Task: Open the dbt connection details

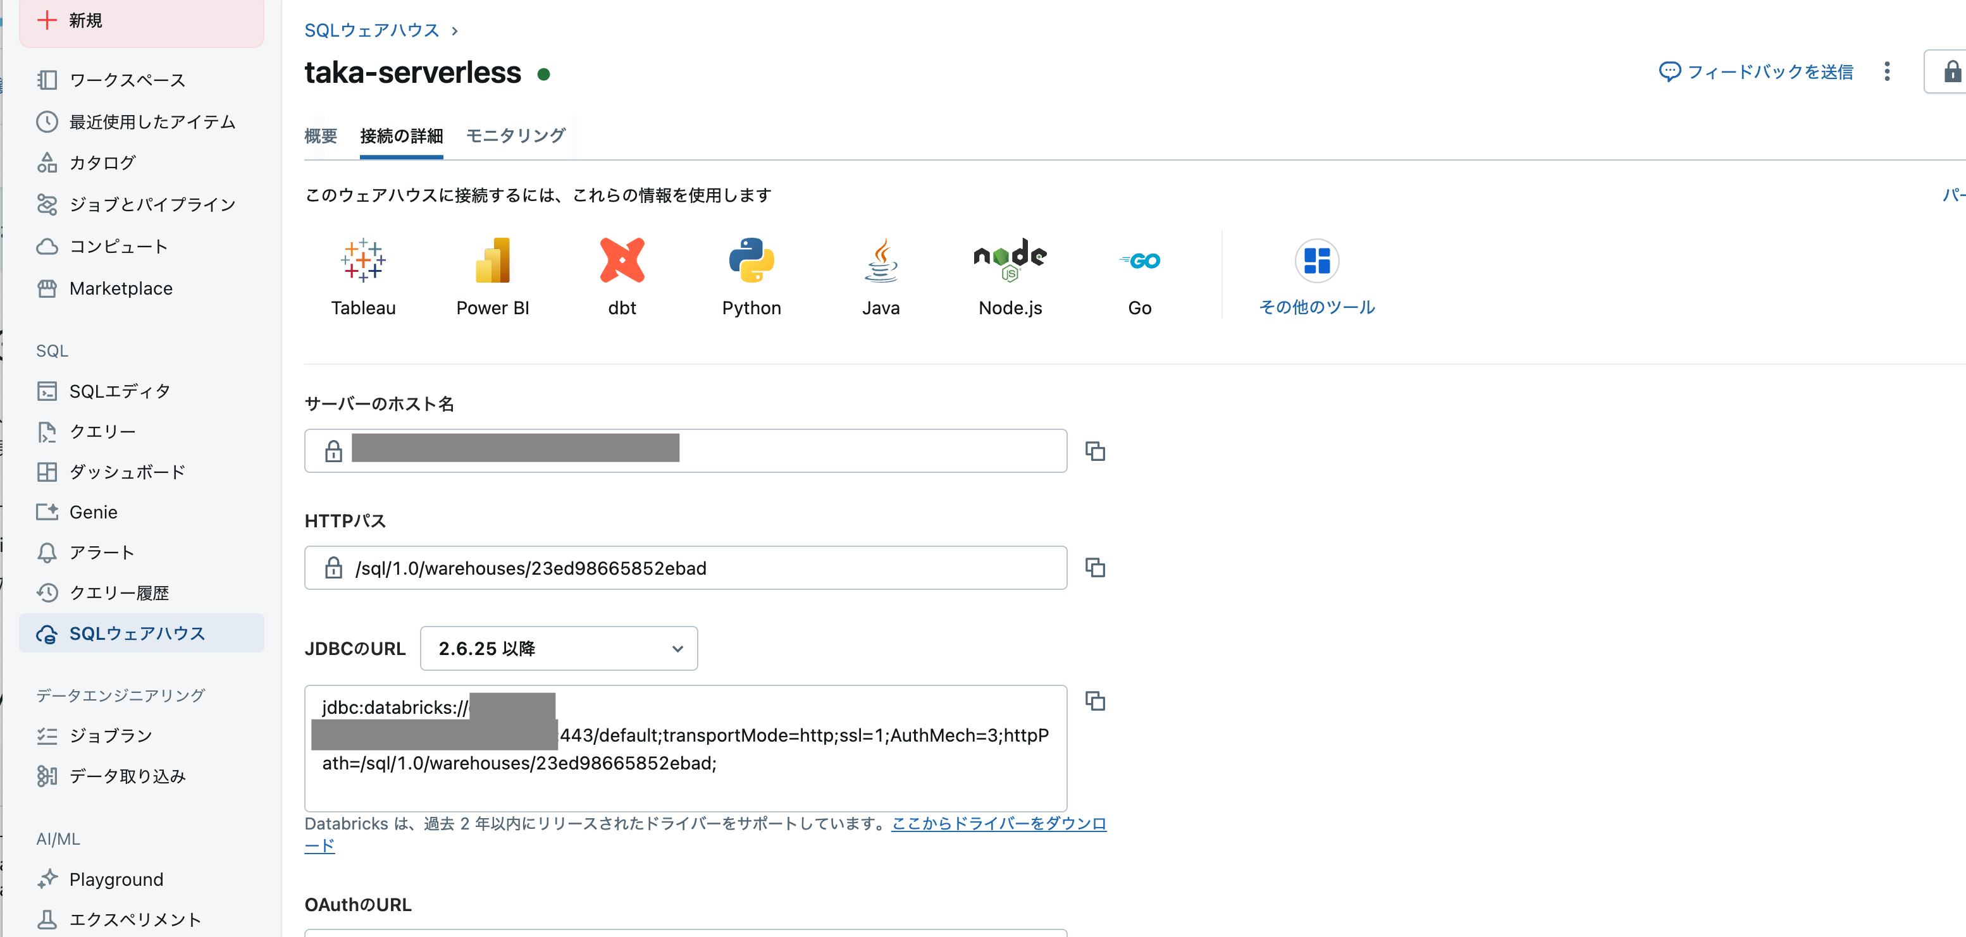Action: 622,274
